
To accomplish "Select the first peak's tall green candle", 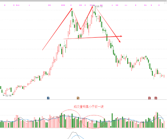I will point(72,14).
